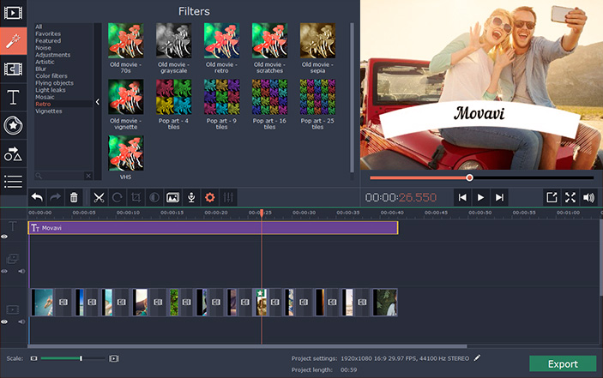The width and height of the screenshot is (603, 378).
Task: Select the Vignettes filter category
Action: [x=48, y=111]
